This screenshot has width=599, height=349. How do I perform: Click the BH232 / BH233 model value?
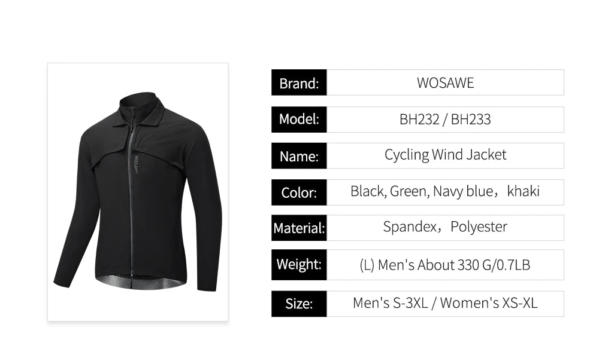445,120
